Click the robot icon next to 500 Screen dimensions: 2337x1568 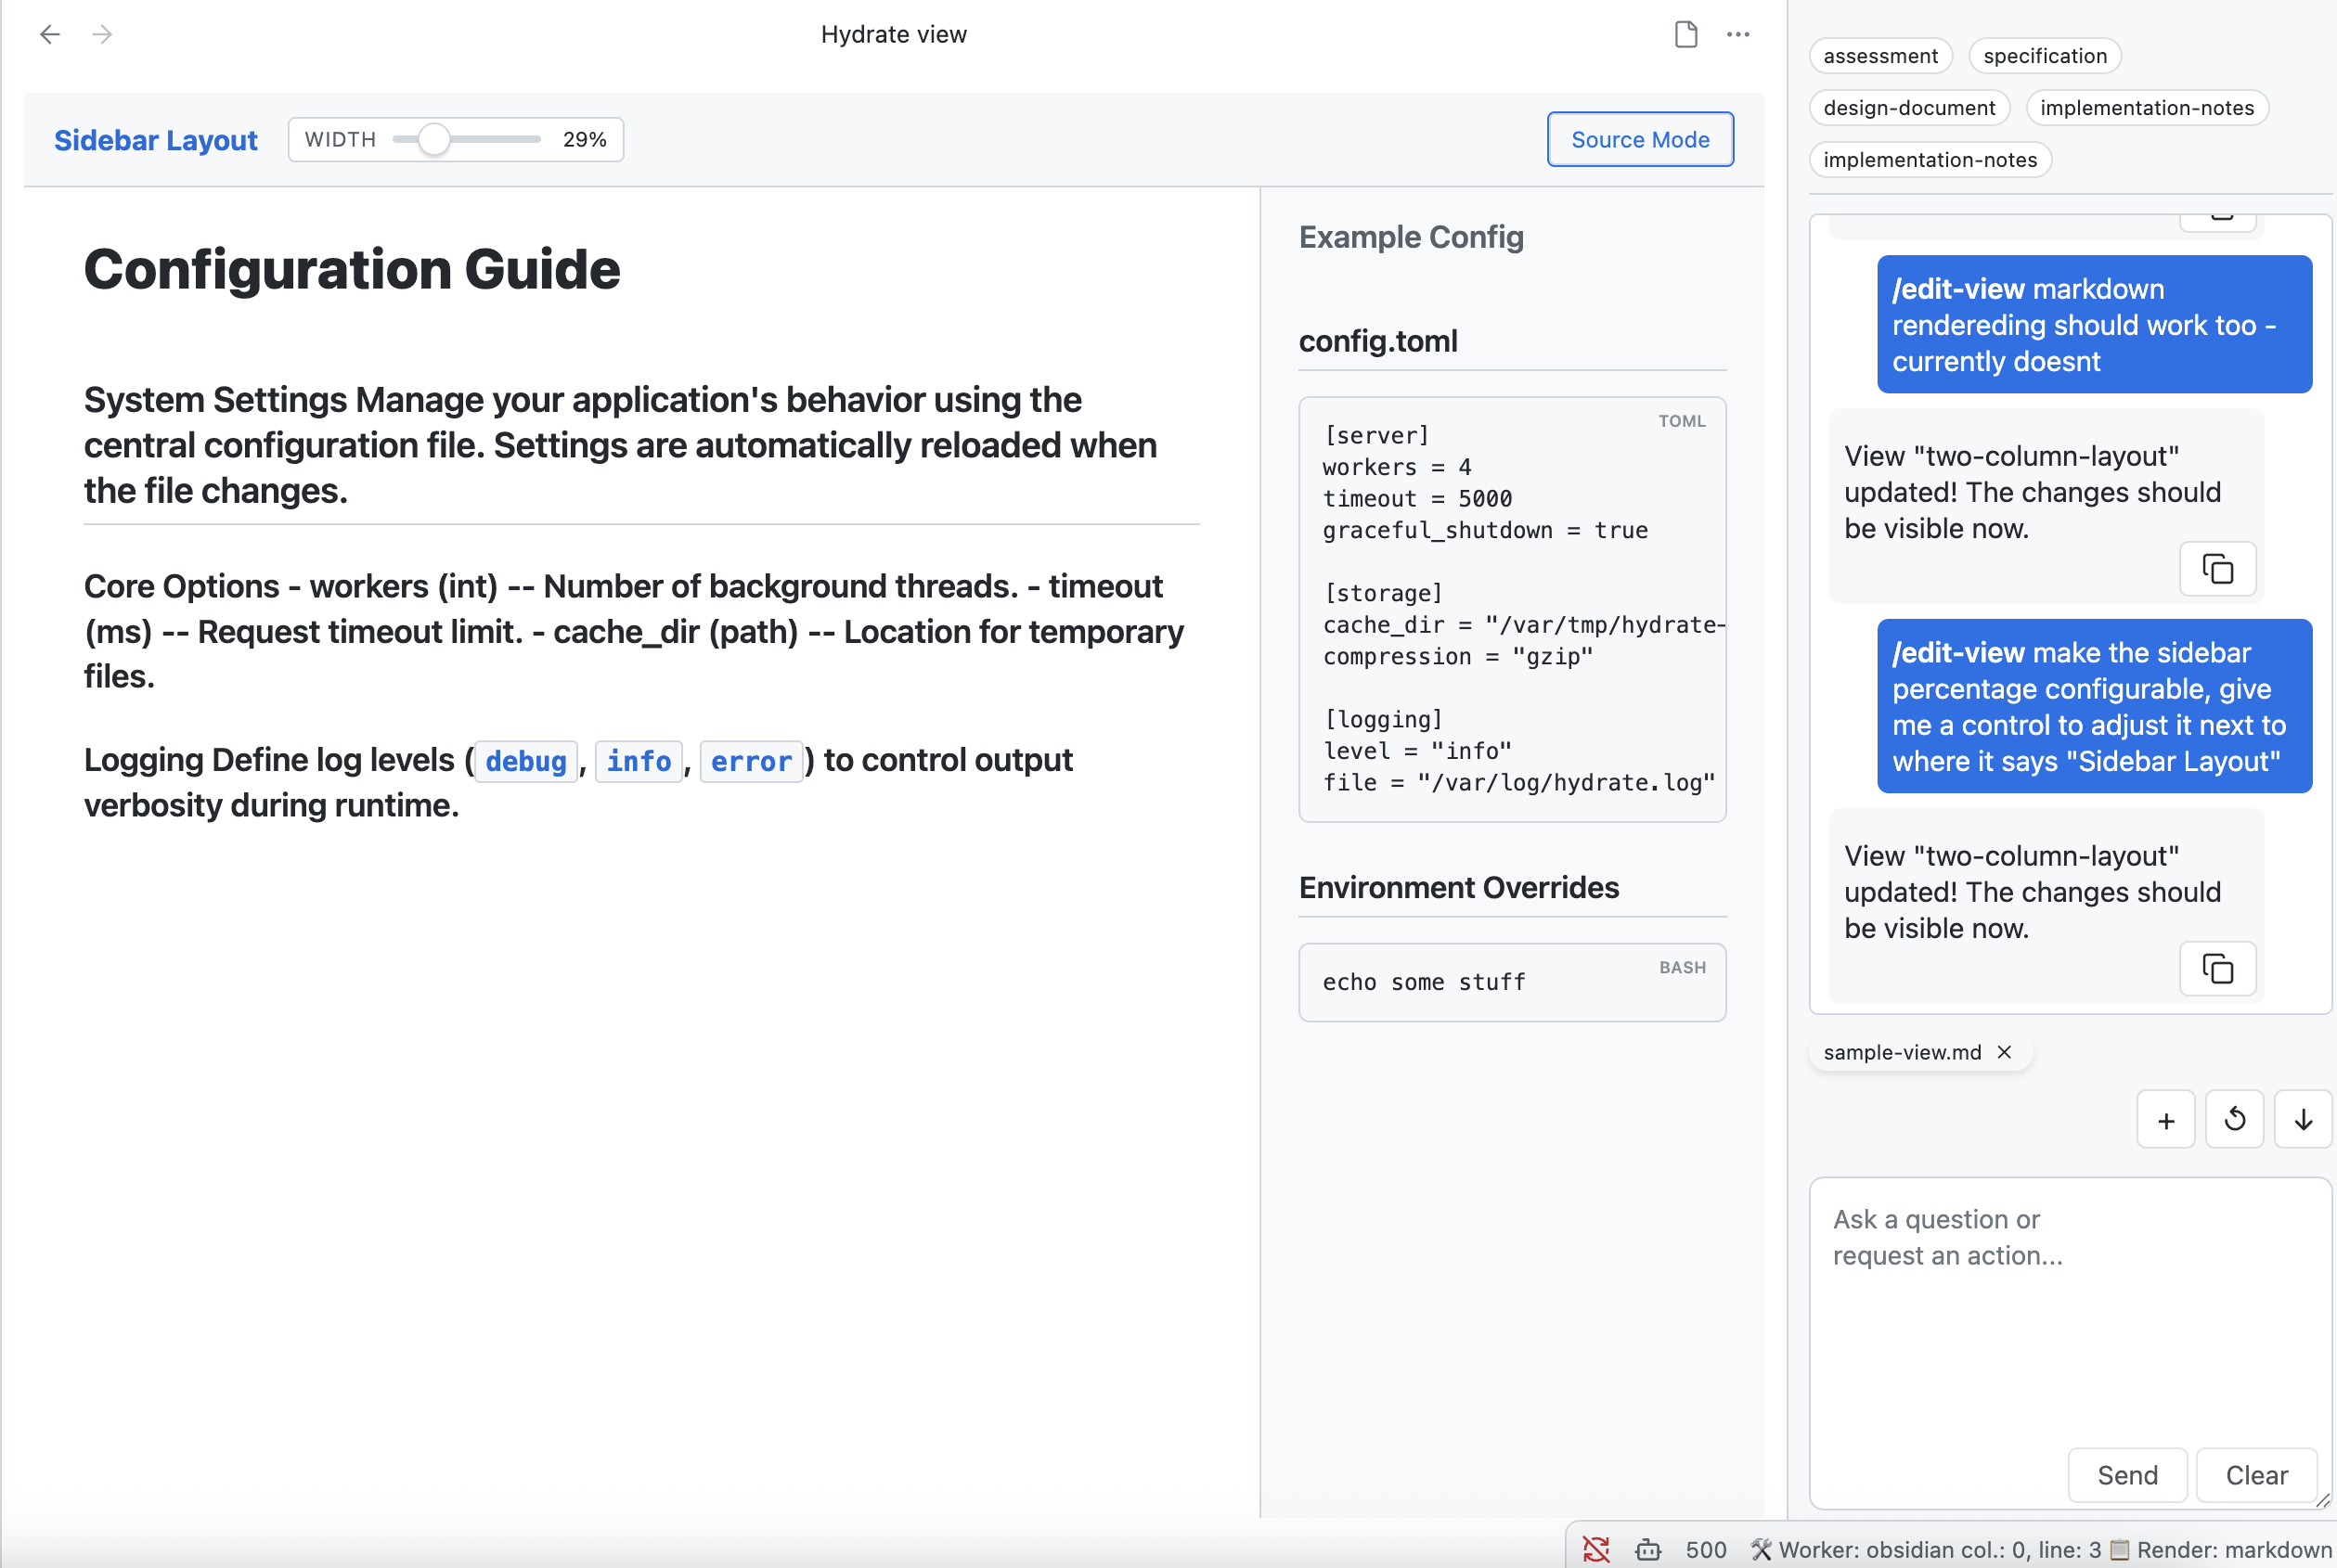tap(1648, 1549)
